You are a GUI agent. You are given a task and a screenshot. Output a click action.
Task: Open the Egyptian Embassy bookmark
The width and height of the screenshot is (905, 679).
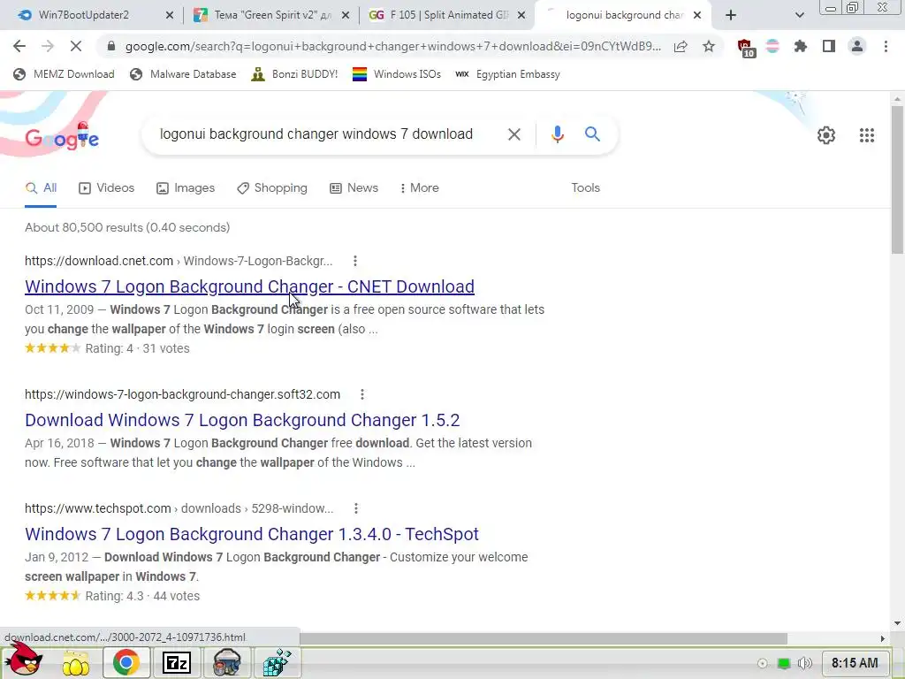coord(508,74)
